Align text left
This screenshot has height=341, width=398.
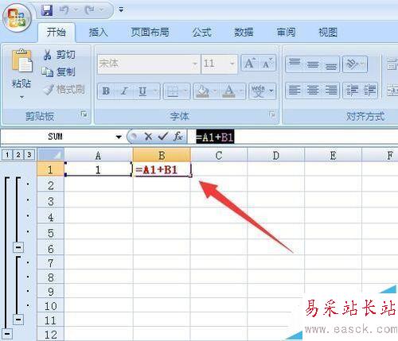coord(295,90)
